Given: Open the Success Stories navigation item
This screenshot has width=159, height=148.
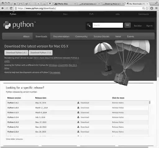Looking at the screenshot, I should pyautogui.click(x=102, y=36).
